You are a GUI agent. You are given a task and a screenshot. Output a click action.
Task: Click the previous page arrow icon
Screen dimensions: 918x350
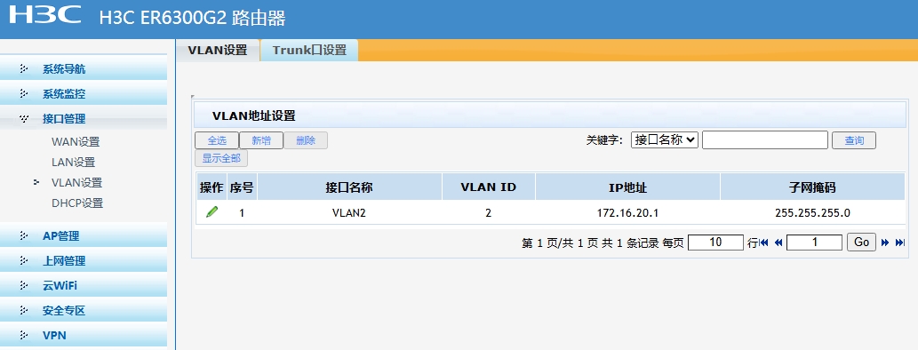[x=778, y=243]
